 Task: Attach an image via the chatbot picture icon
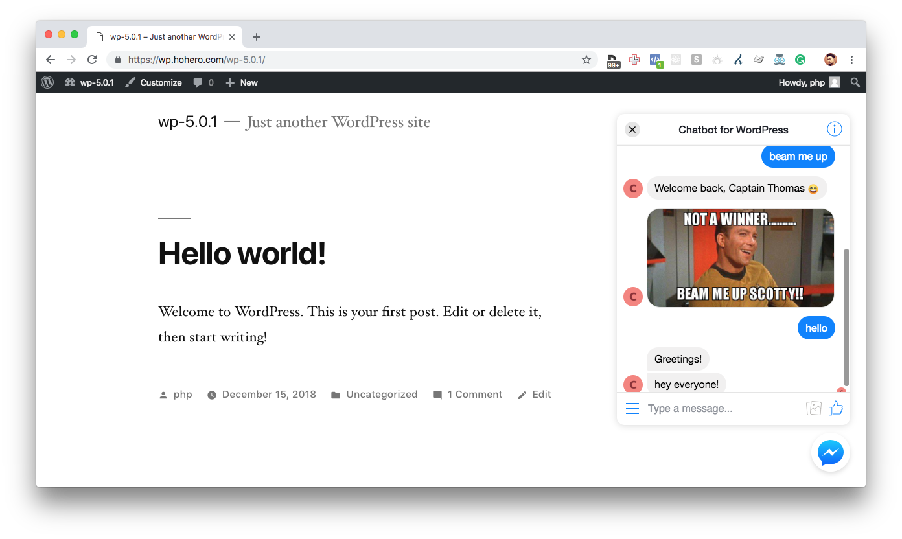pyautogui.click(x=814, y=408)
